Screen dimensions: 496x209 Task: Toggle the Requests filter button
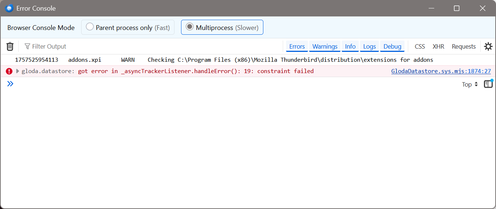(463, 46)
